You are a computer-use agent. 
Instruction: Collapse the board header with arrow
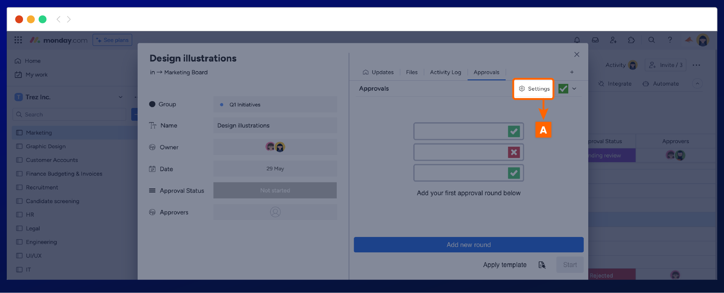[x=697, y=83]
